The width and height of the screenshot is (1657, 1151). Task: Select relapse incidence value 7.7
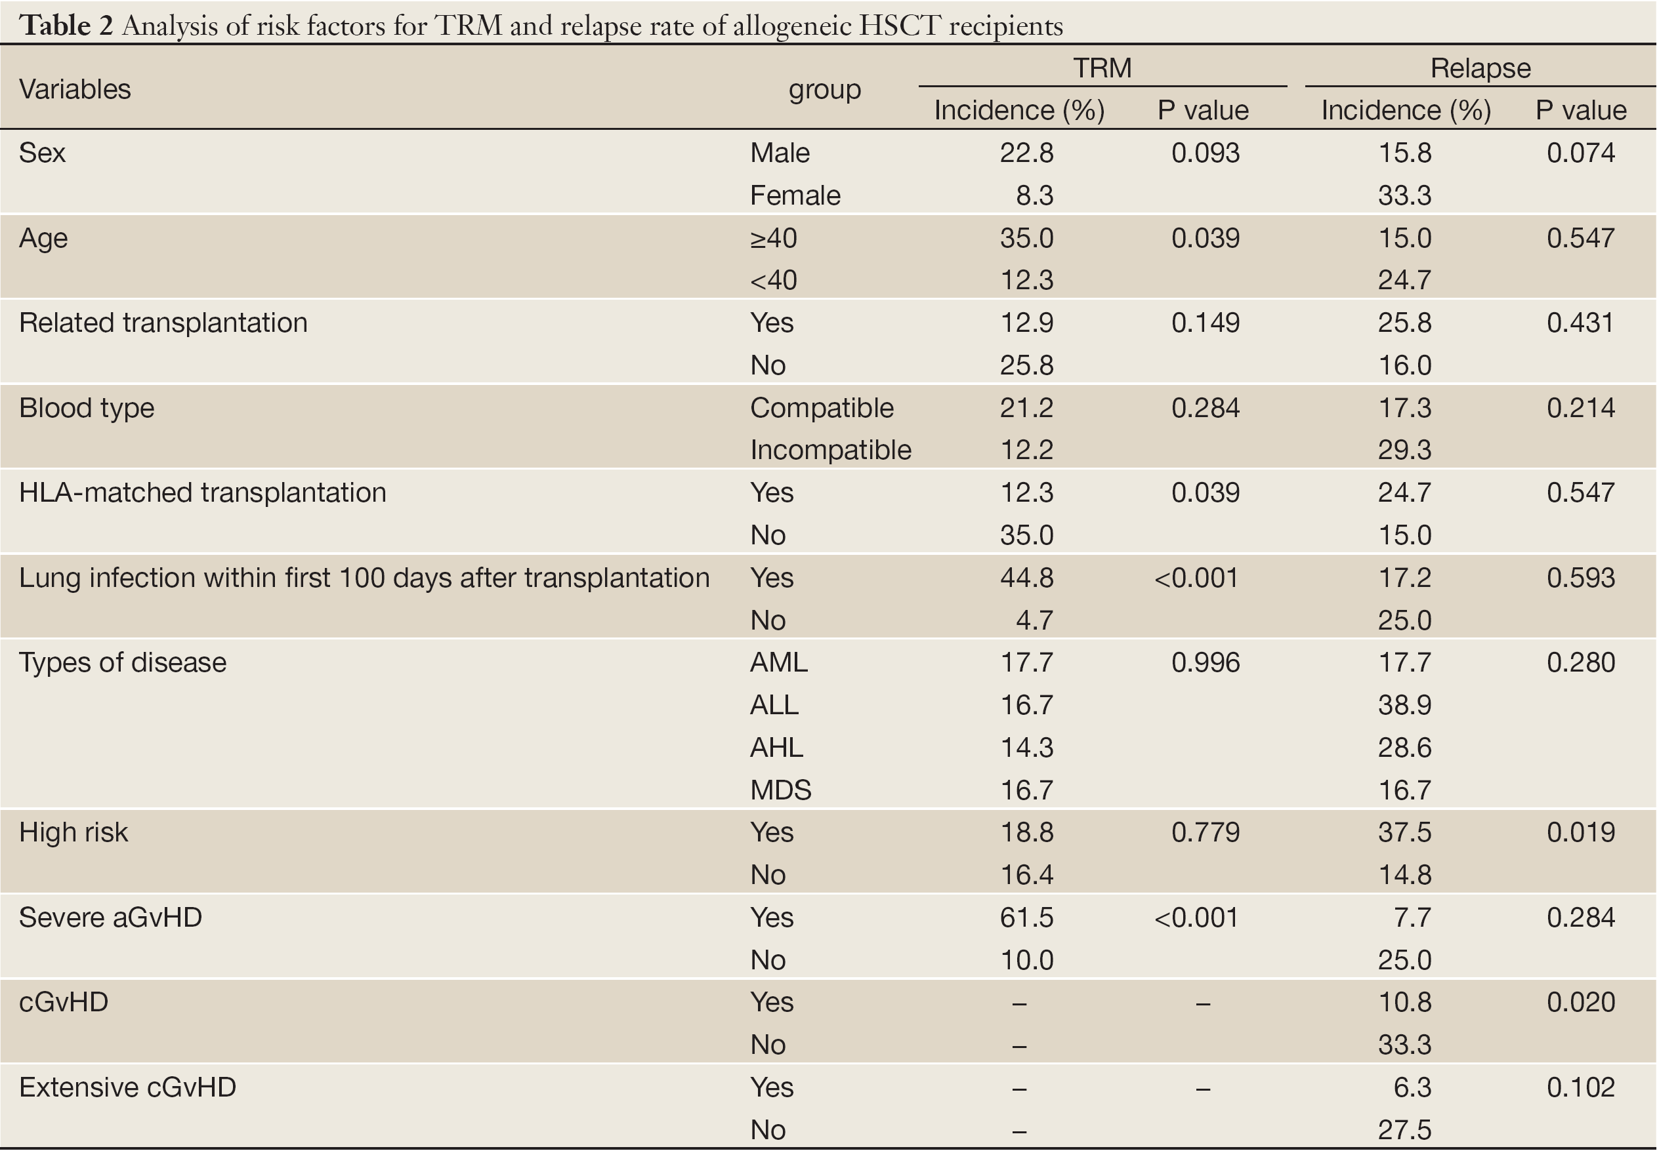click(1412, 918)
